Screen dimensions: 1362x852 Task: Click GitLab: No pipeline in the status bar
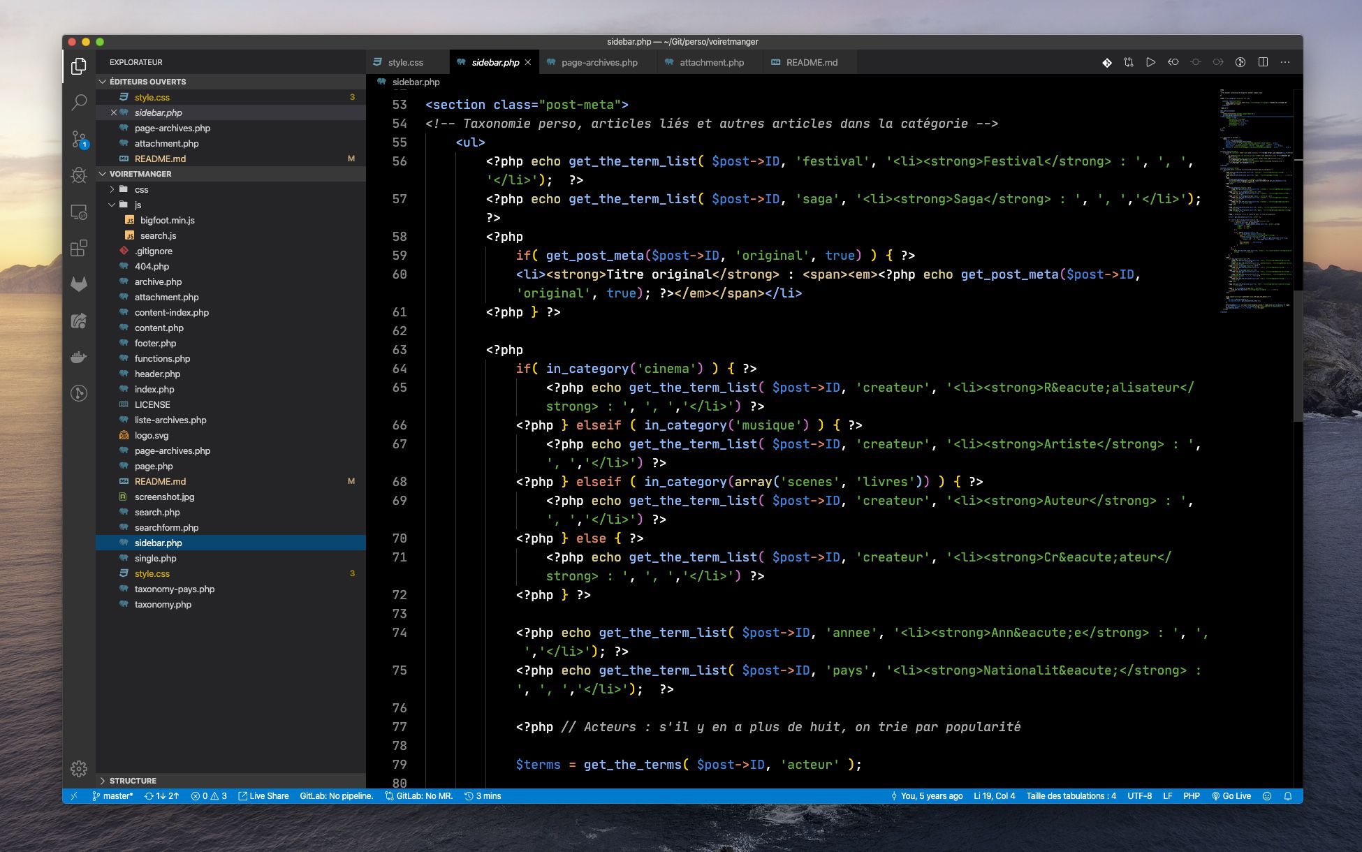337,796
